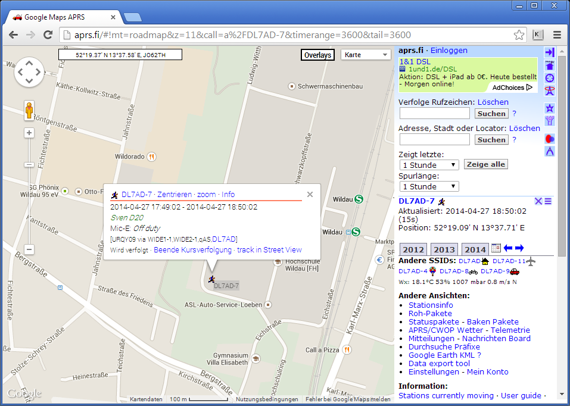570x406 pixels.
Task: Click track in Street View link
Action: pyautogui.click(x=269, y=249)
